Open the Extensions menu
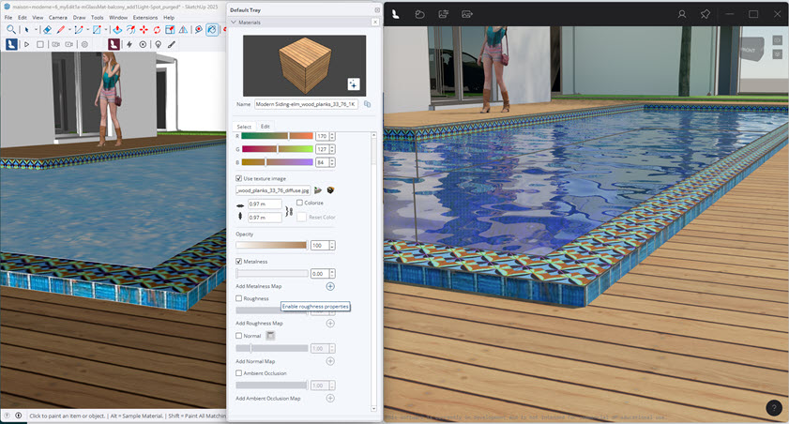 point(145,17)
